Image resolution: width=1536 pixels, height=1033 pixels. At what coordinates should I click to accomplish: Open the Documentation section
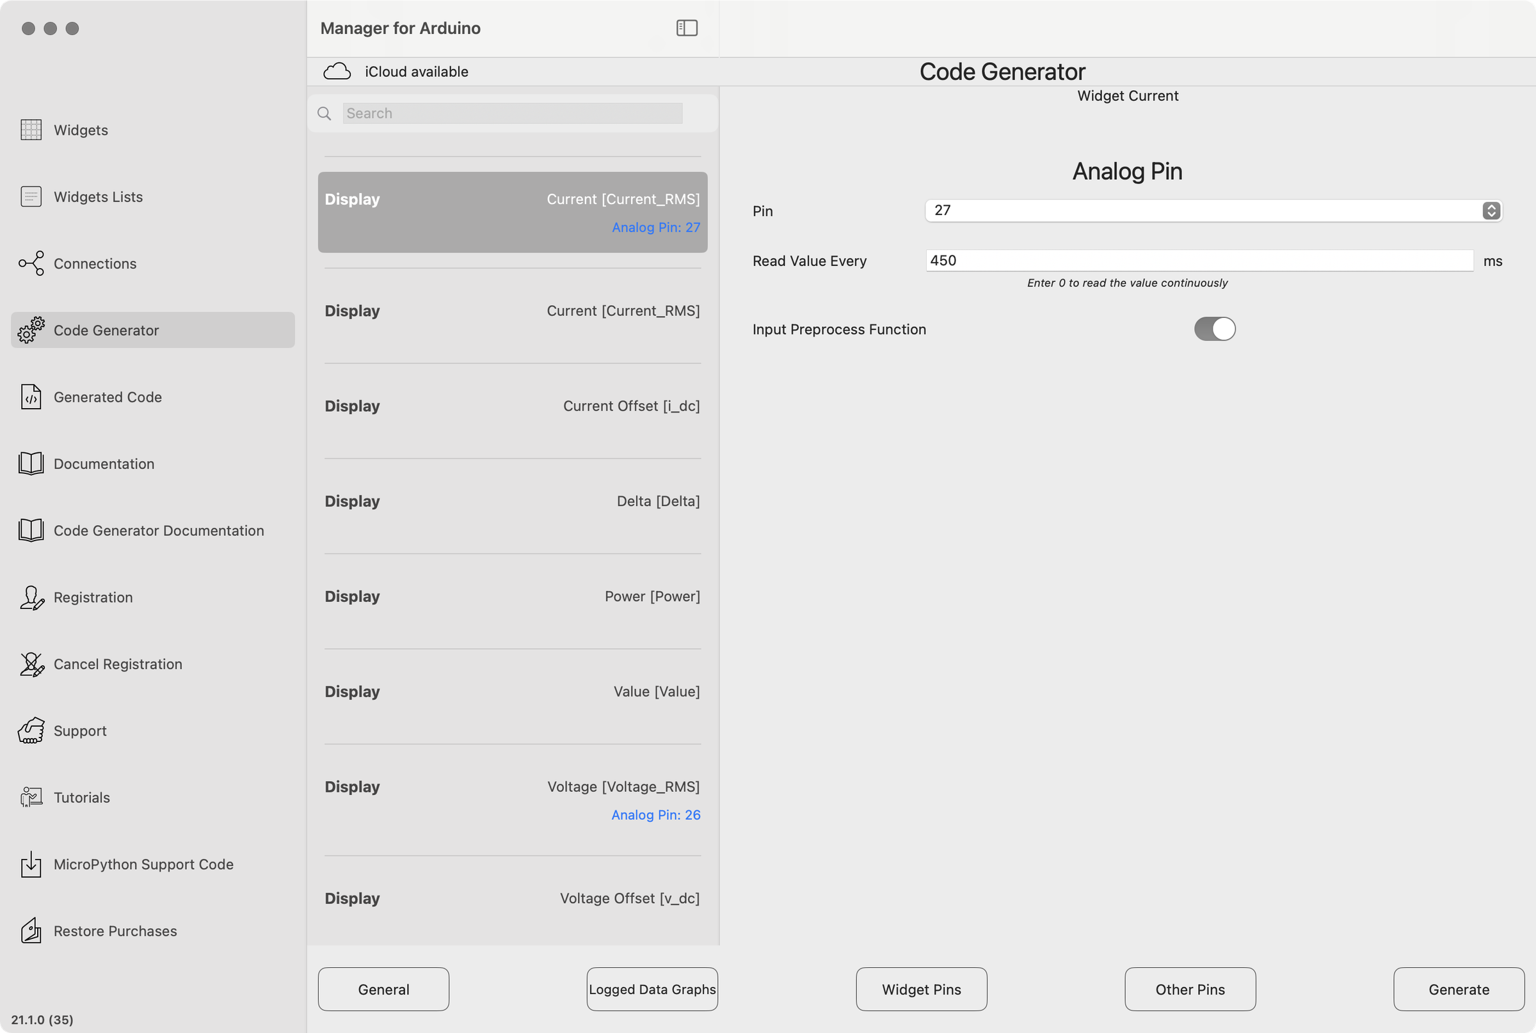(104, 463)
